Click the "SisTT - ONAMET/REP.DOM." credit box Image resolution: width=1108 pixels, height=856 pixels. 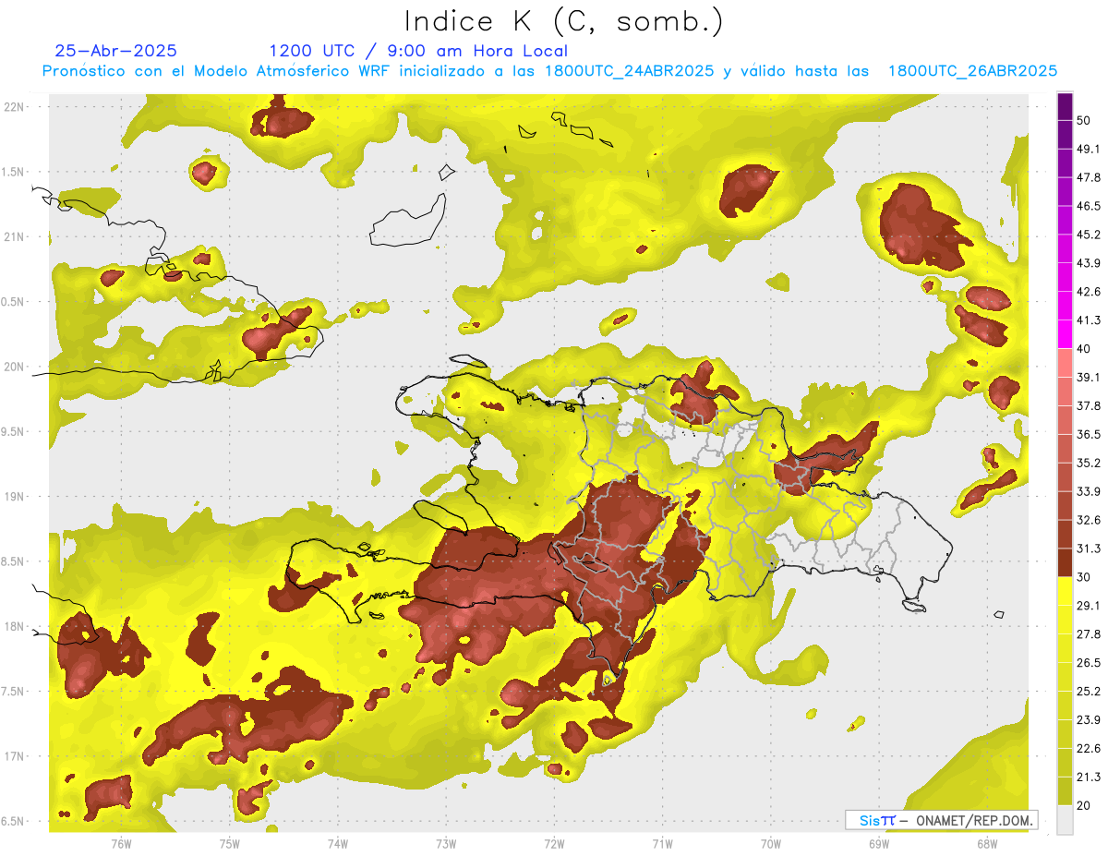click(x=941, y=820)
